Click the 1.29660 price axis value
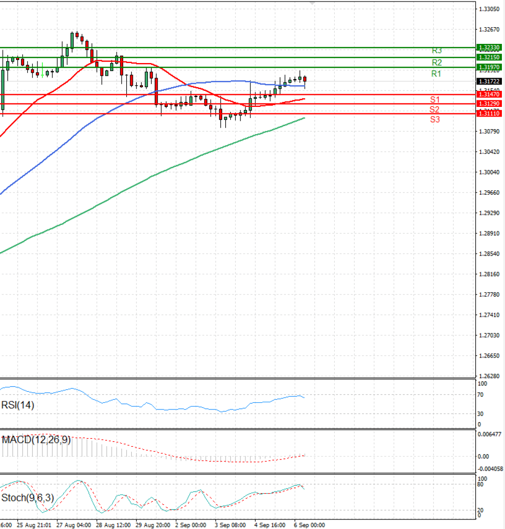Viewport: 505px width, 529px height. [489, 193]
